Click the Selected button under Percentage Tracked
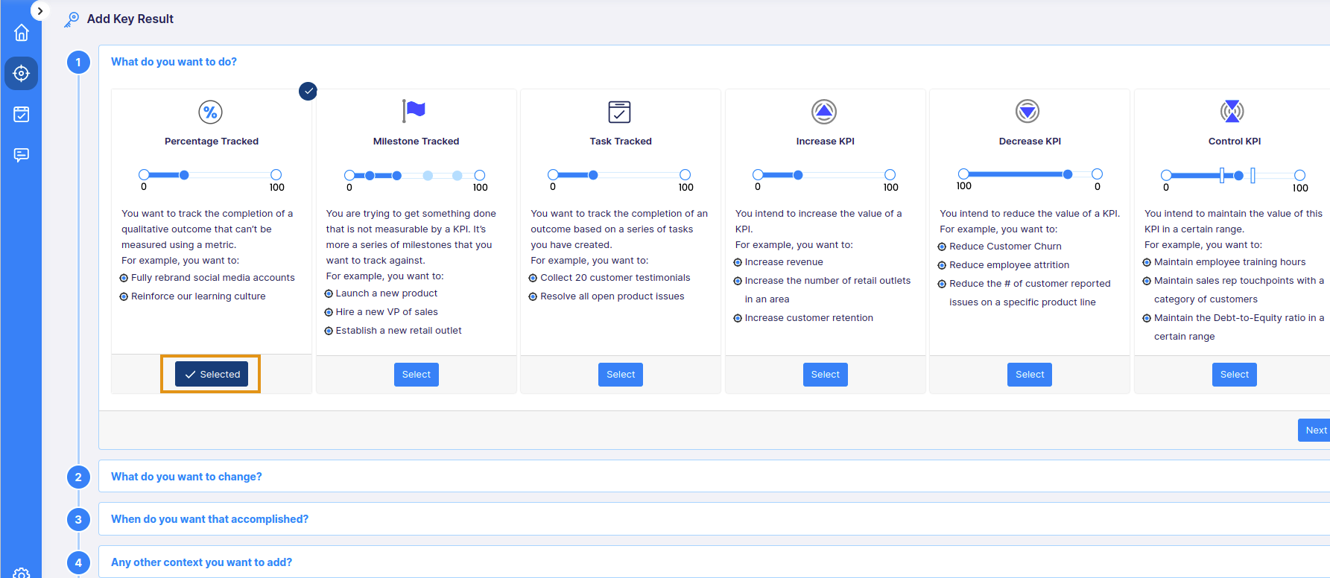The image size is (1330, 578). (x=212, y=374)
